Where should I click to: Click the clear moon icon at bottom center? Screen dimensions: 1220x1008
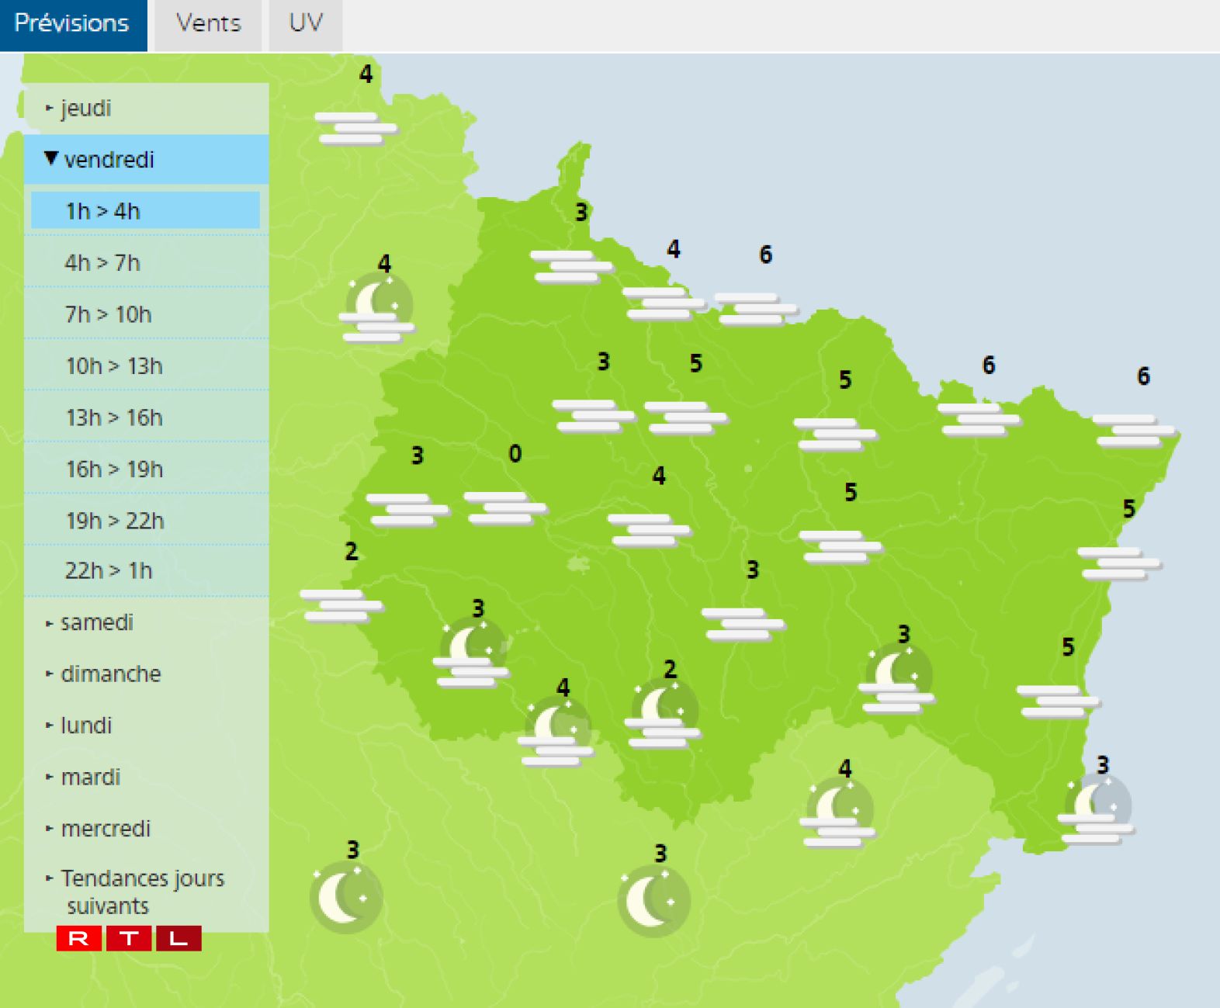tap(653, 901)
